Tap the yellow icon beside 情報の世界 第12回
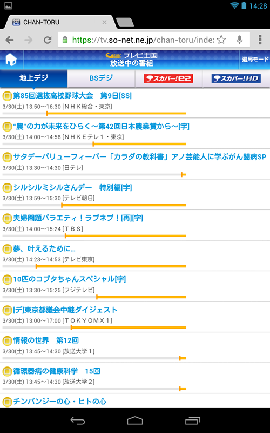Viewport: 270px width, 433px height. [x=7, y=341]
